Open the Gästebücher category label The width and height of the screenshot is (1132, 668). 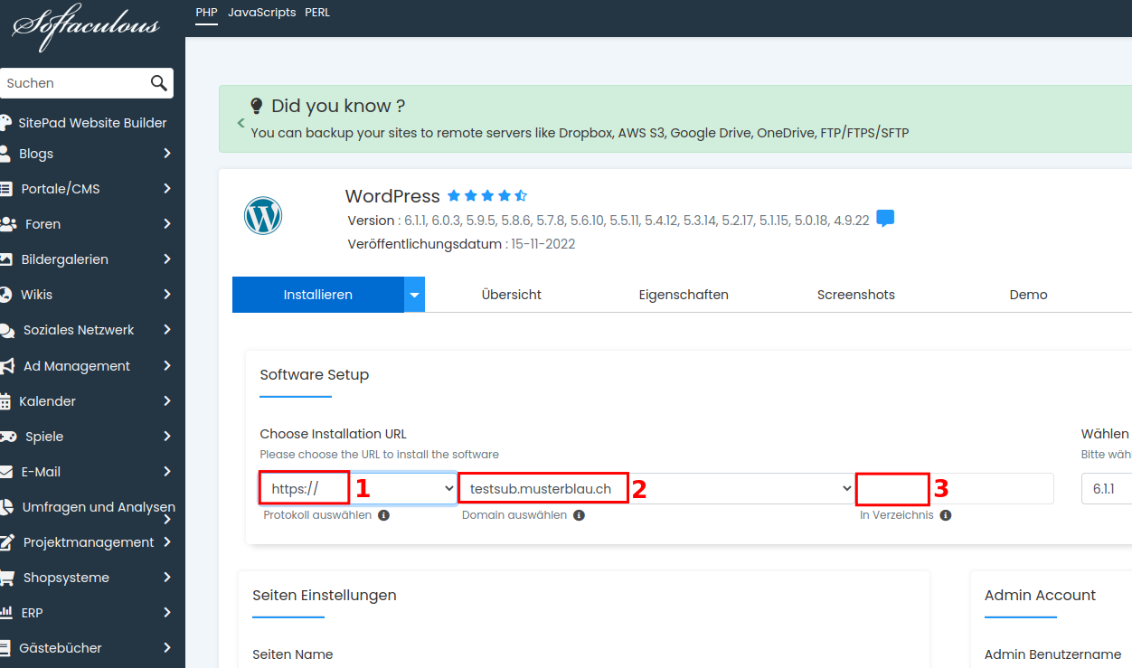coord(61,648)
